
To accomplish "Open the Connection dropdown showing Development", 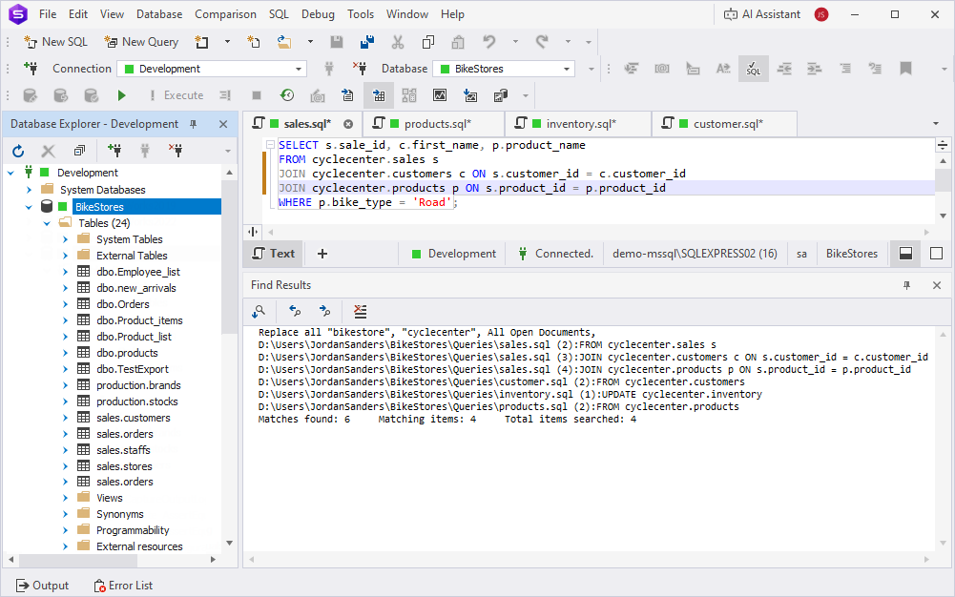I will (211, 69).
